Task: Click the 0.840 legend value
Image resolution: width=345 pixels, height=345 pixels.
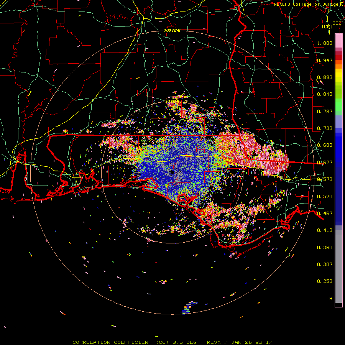Action: [x=325, y=94]
